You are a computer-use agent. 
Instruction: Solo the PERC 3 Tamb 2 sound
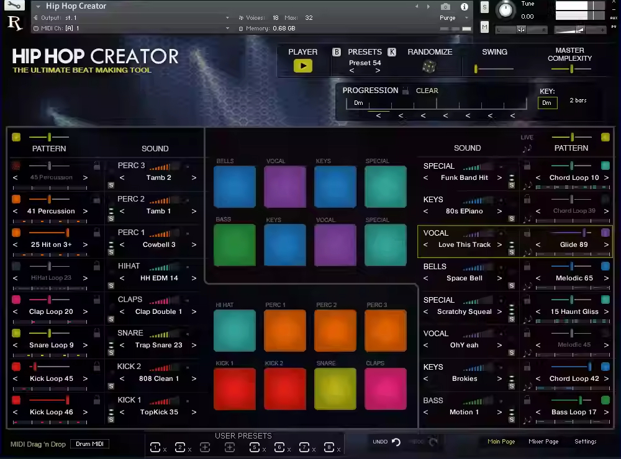click(x=111, y=185)
